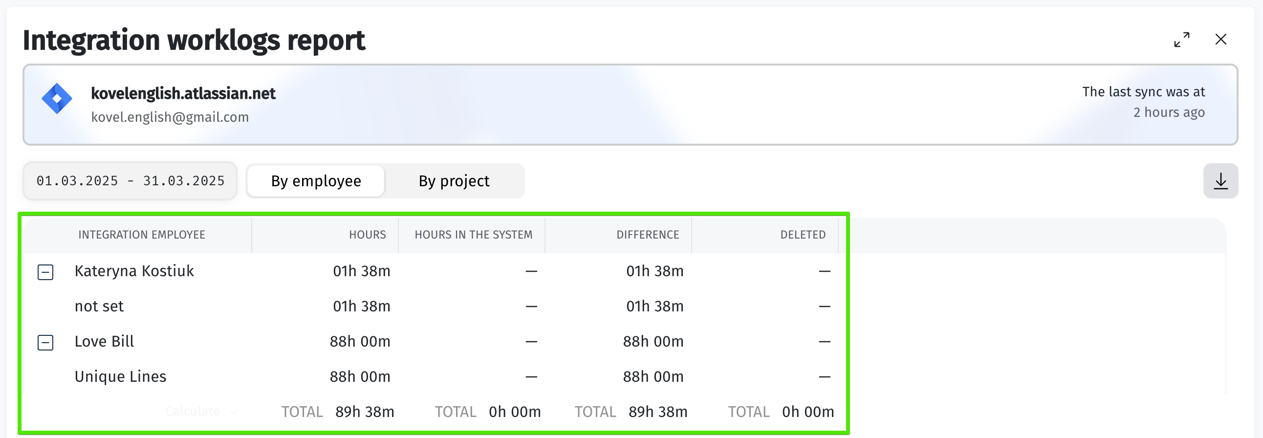The width and height of the screenshot is (1263, 438).
Task: Click total hours 89h 38m
Action: [364, 412]
